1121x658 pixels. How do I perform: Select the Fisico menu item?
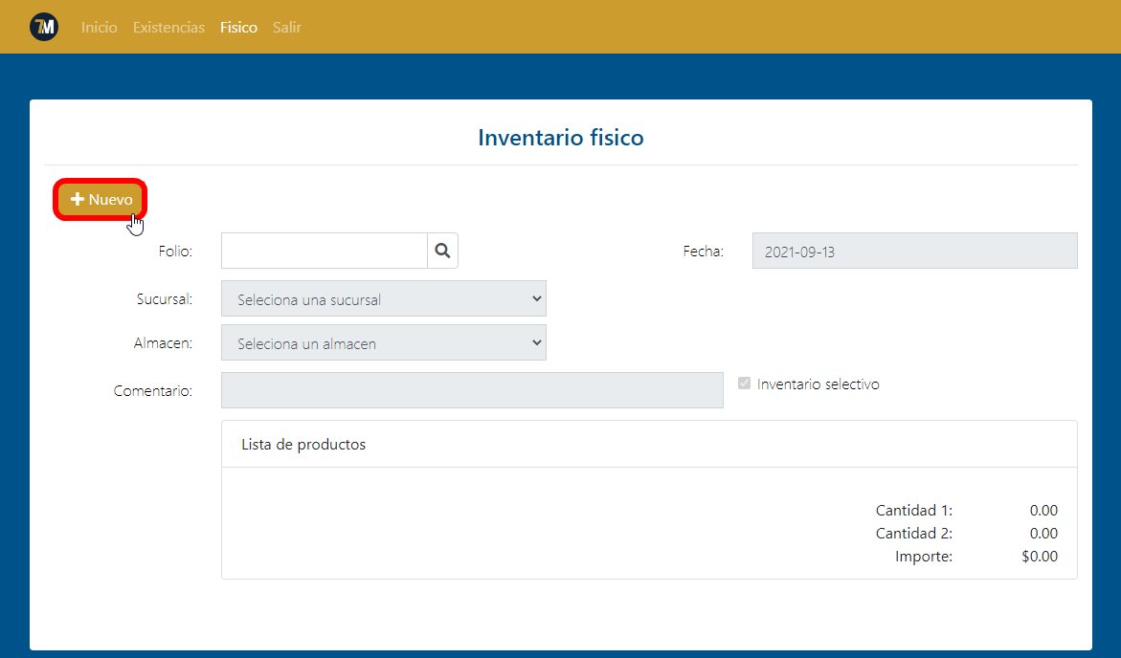238,28
